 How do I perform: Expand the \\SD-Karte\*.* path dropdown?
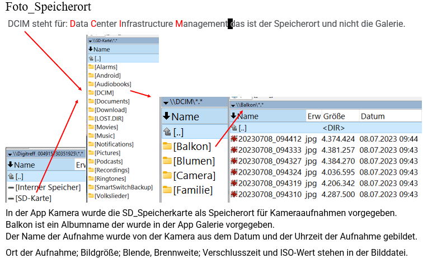(x=91, y=41)
